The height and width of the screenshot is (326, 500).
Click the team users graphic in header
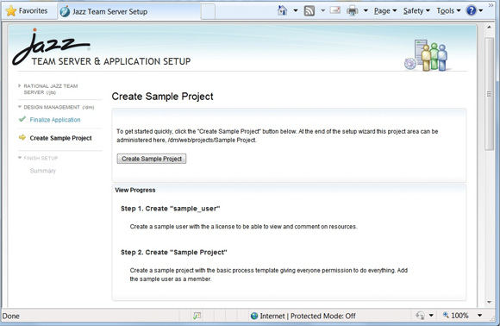(426, 55)
